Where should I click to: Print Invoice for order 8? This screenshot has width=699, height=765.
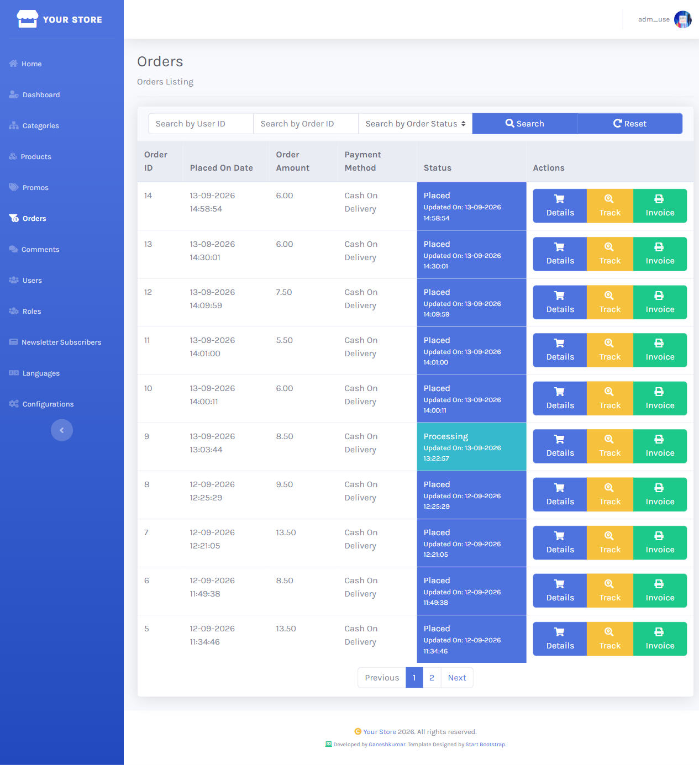[660, 494]
